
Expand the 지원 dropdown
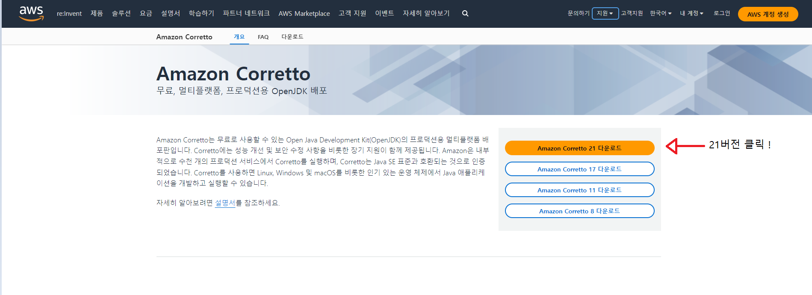[605, 13]
